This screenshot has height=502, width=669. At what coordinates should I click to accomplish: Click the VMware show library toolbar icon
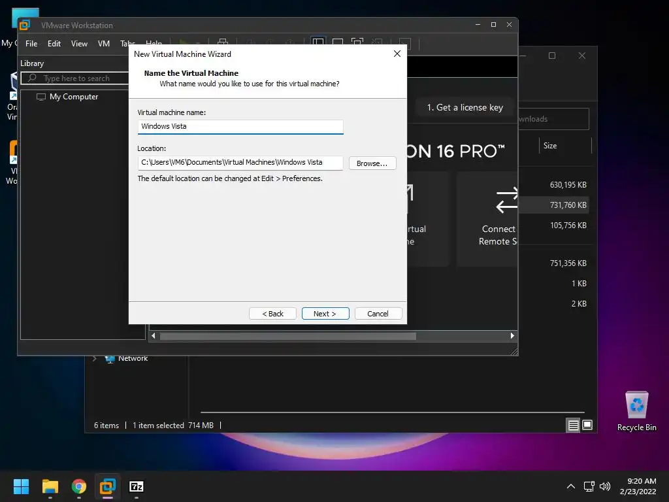tap(318, 42)
